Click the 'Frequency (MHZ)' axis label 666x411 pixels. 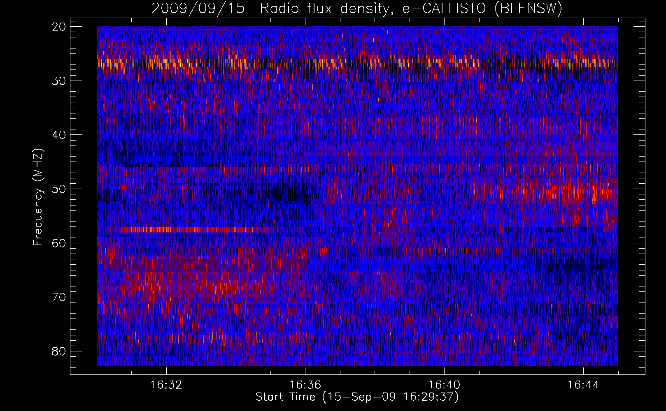pos(38,197)
